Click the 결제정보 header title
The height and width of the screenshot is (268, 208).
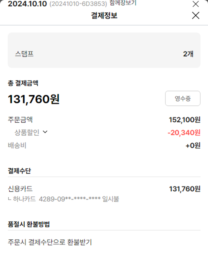click(104, 15)
